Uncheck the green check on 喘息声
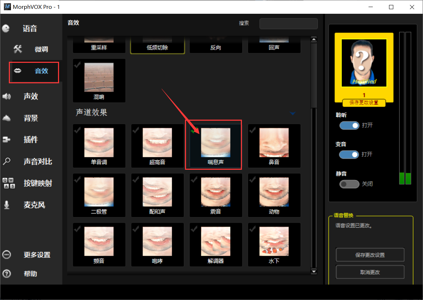 point(194,130)
